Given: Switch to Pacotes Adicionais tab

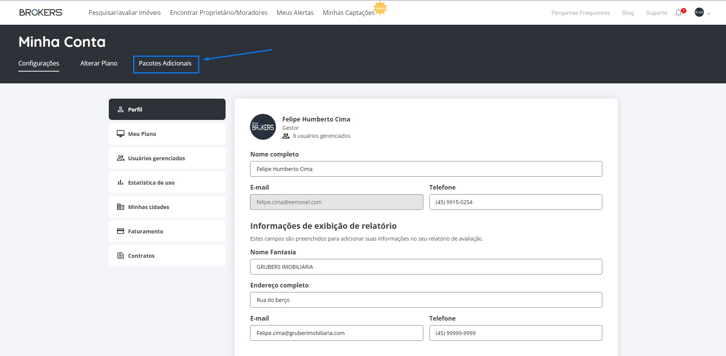Looking at the screenshot, I should (165, 63).
